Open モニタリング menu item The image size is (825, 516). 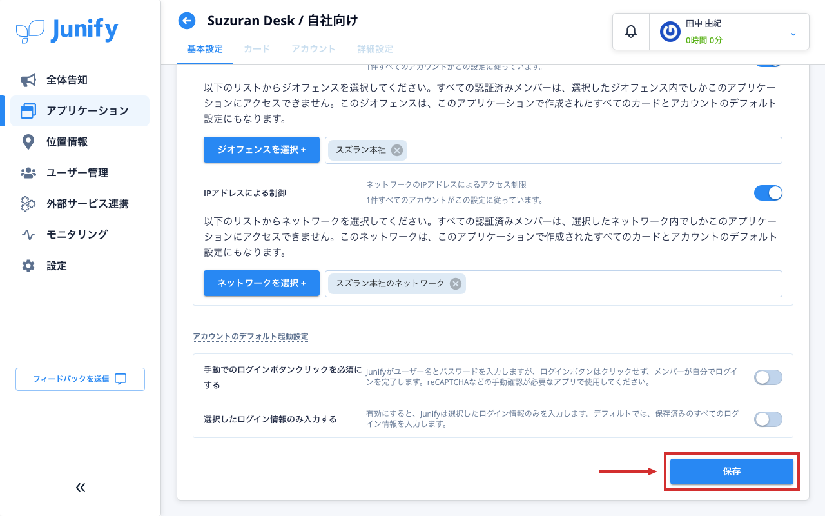click(x=80, y=235)
